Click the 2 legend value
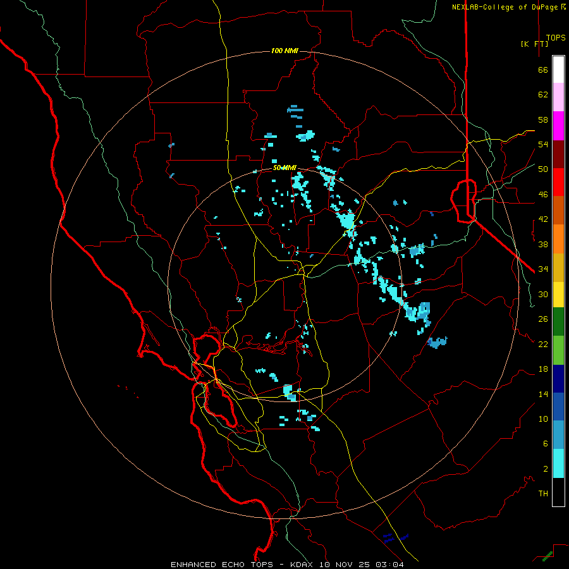The height and width of the screenshot is (569, 569). 545,469
